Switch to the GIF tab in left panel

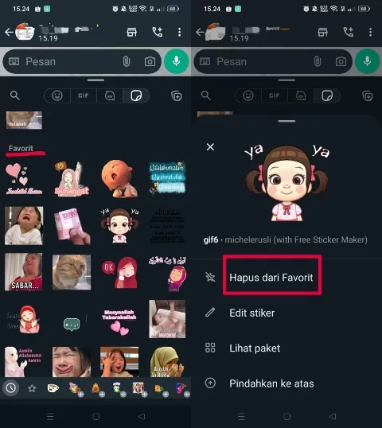coord(84,95)
